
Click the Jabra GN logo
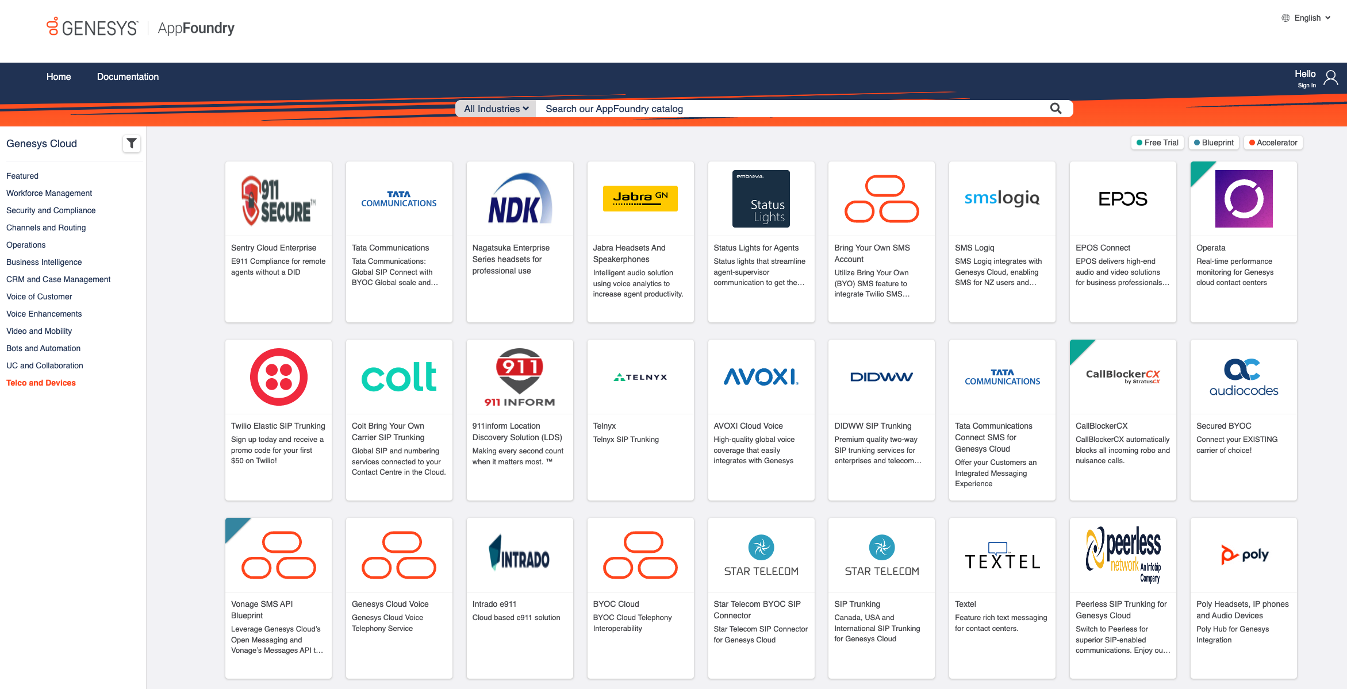[x=640, y=198]
